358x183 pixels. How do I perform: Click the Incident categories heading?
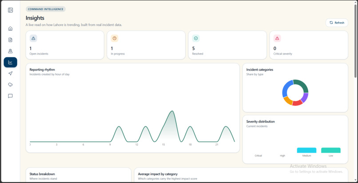[x=259, y=70]
